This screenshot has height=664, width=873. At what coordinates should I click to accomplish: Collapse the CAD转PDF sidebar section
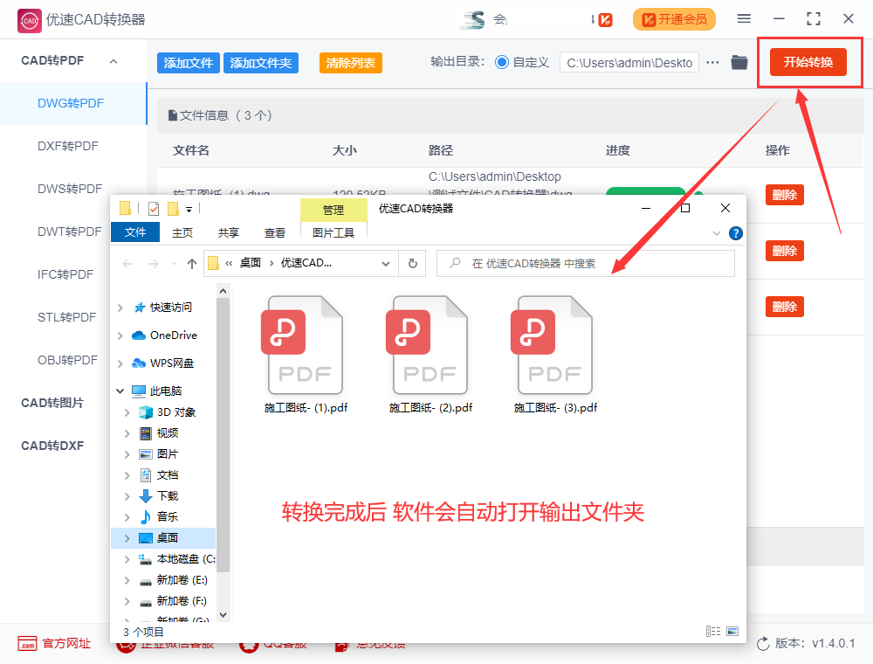pos(113,61)
